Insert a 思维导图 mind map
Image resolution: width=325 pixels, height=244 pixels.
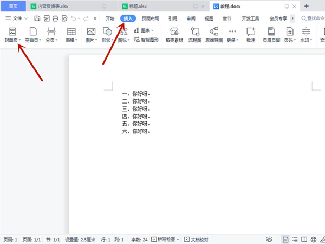214,35
